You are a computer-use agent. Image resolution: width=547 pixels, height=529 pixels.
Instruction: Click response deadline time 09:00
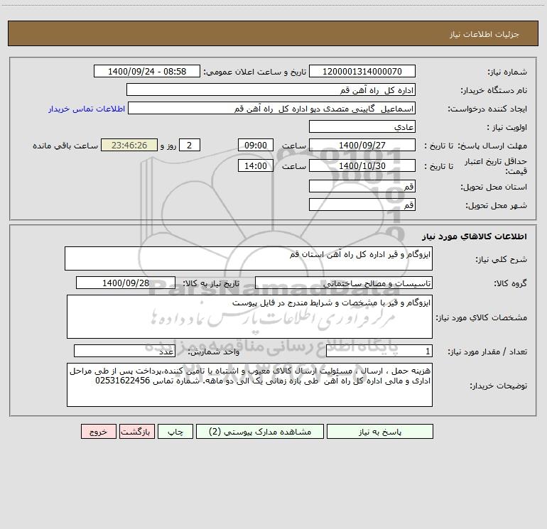255,145
